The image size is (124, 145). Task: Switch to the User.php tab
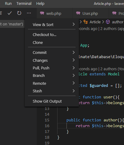tap(91, 13)
